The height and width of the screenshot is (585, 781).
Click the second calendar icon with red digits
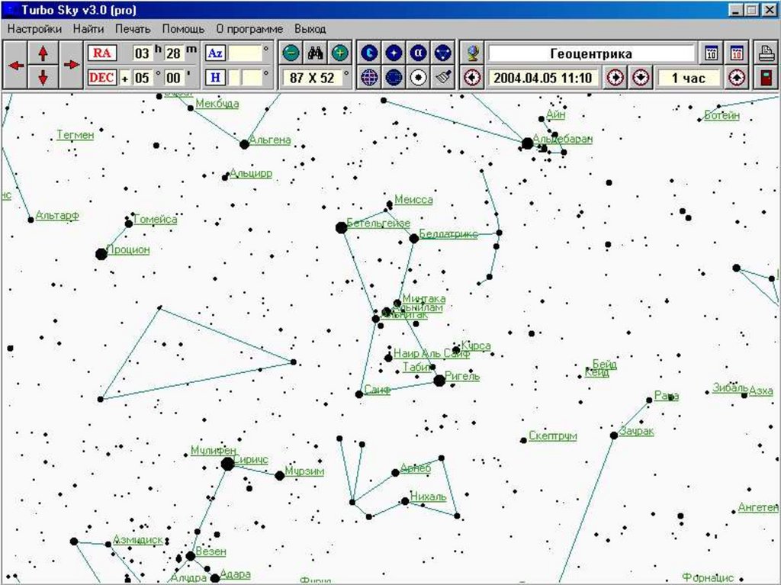737,53
